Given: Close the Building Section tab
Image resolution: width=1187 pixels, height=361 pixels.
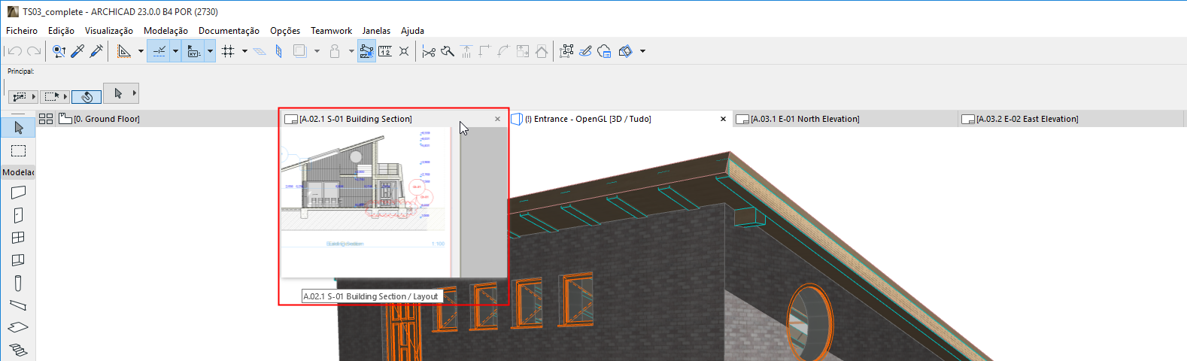Looking at the screenshot, I should click(497, 119).
